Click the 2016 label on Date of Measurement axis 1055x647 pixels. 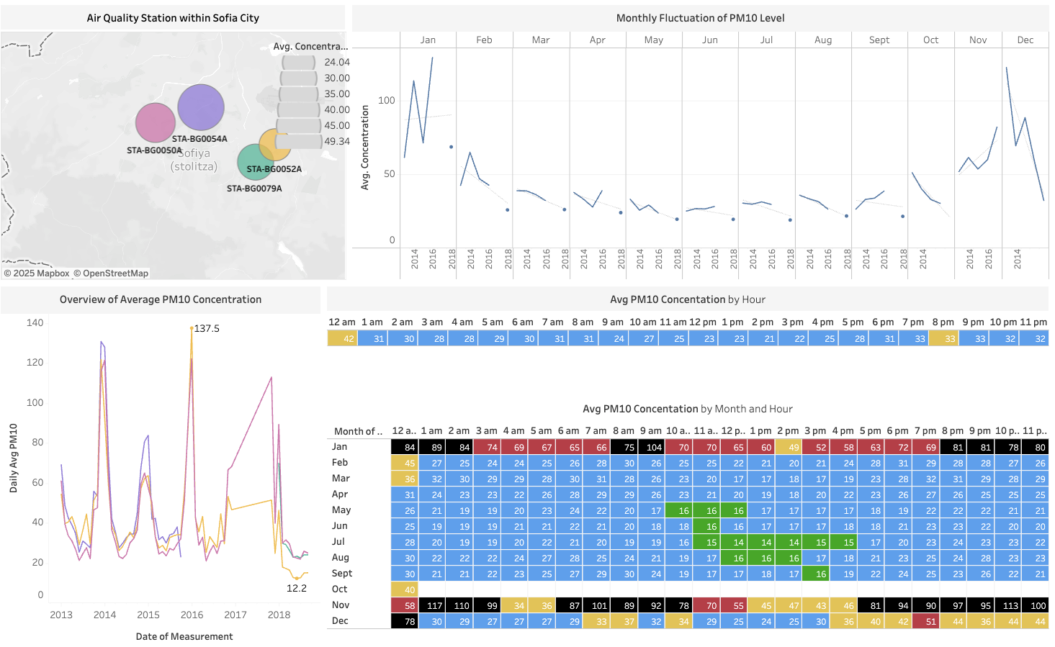pyautogui.click(x=192, y=615)
